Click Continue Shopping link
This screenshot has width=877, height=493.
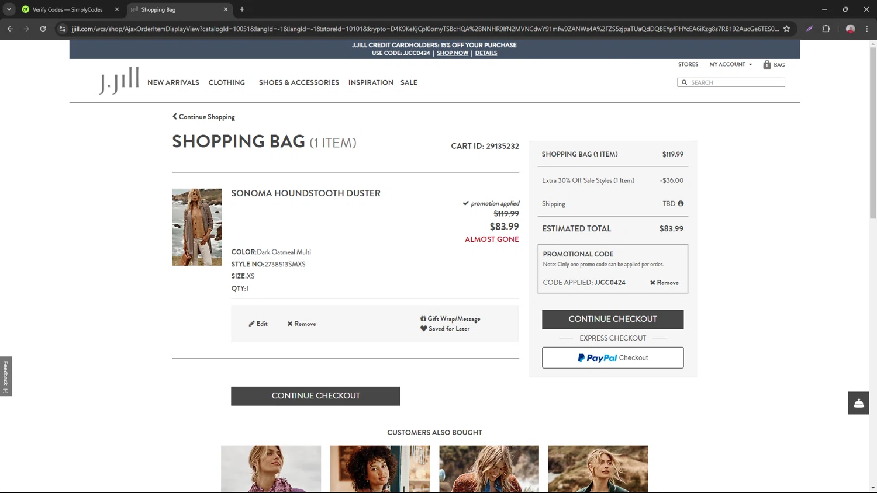click(203, 117)
